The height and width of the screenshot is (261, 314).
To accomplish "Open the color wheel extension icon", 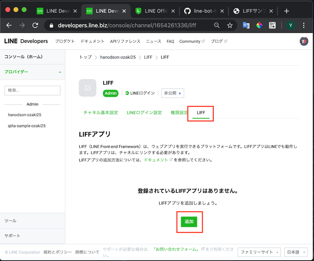I will tap(259, 25).
